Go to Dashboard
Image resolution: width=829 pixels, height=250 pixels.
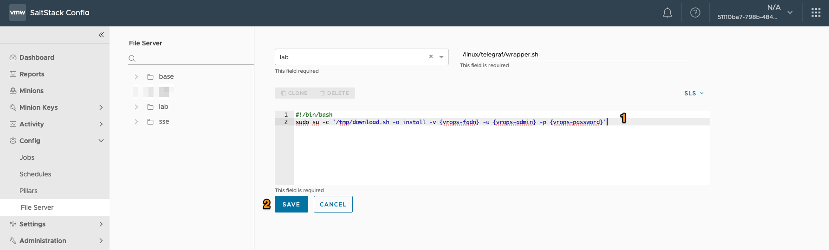point(37,57)
